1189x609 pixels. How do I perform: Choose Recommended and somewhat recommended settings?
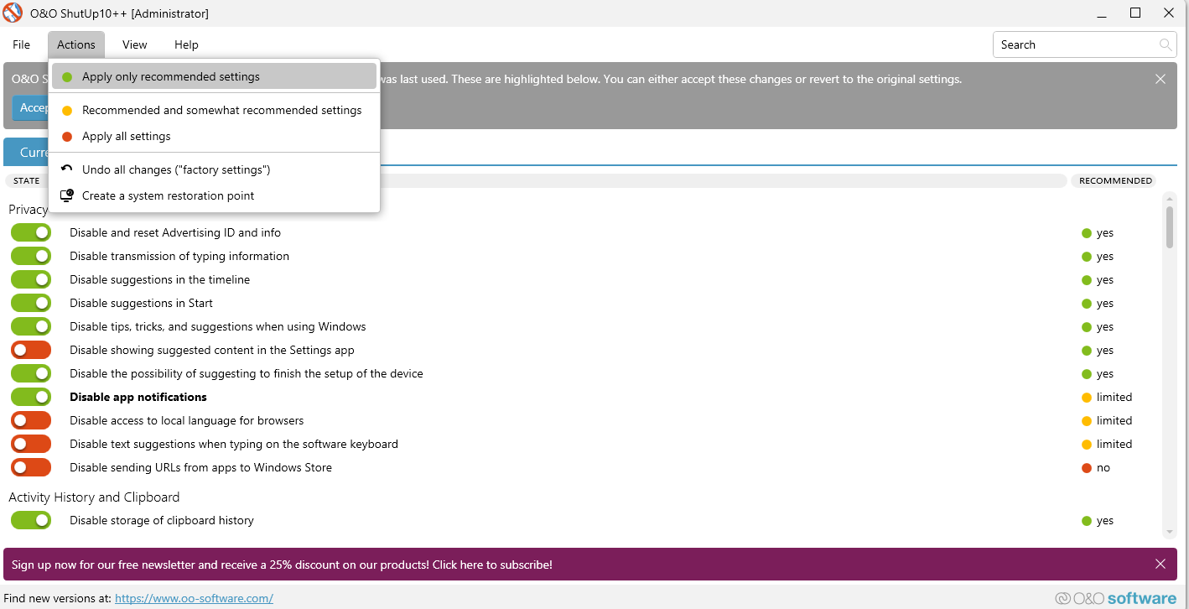[214, 110]
